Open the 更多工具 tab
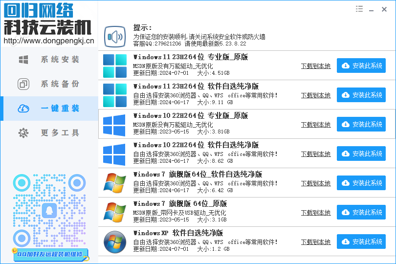The image size is (396, 264). [x=49, y=132]
